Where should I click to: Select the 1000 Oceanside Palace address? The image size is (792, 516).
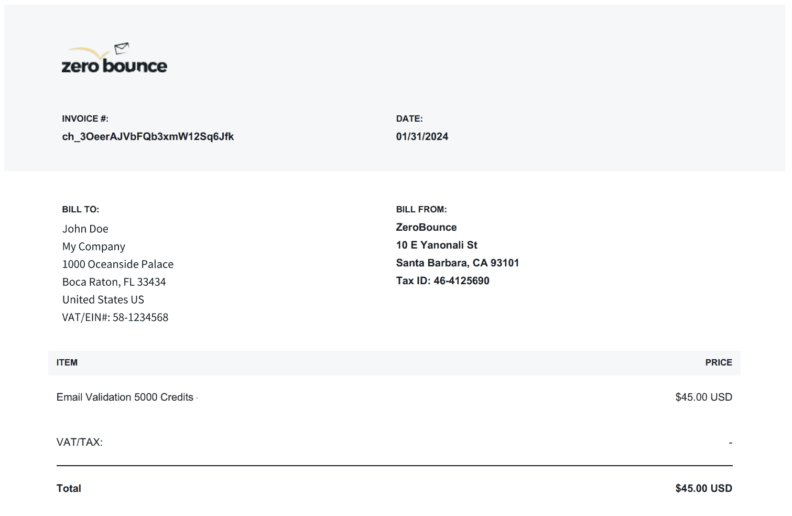[x=118, y=264]
